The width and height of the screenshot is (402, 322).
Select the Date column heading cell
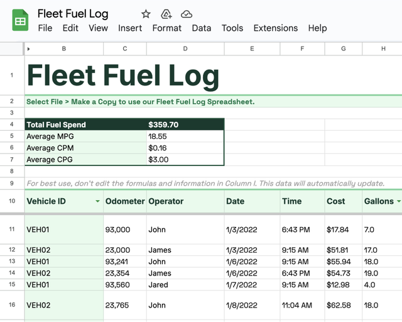252,201
